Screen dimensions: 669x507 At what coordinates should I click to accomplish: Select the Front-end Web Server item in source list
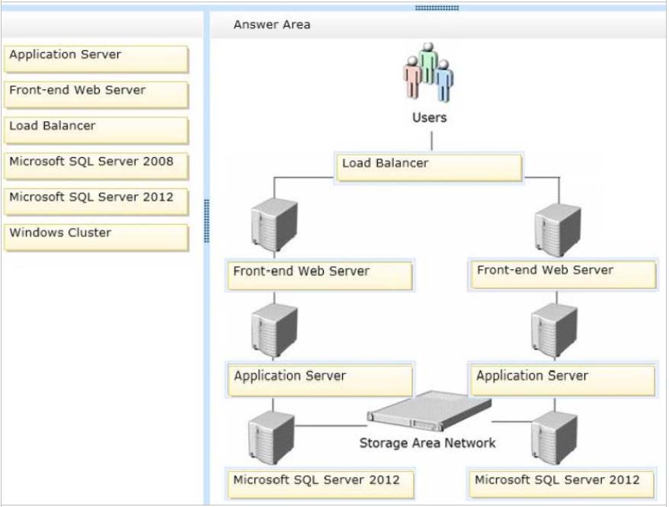(x=97, y=95)
